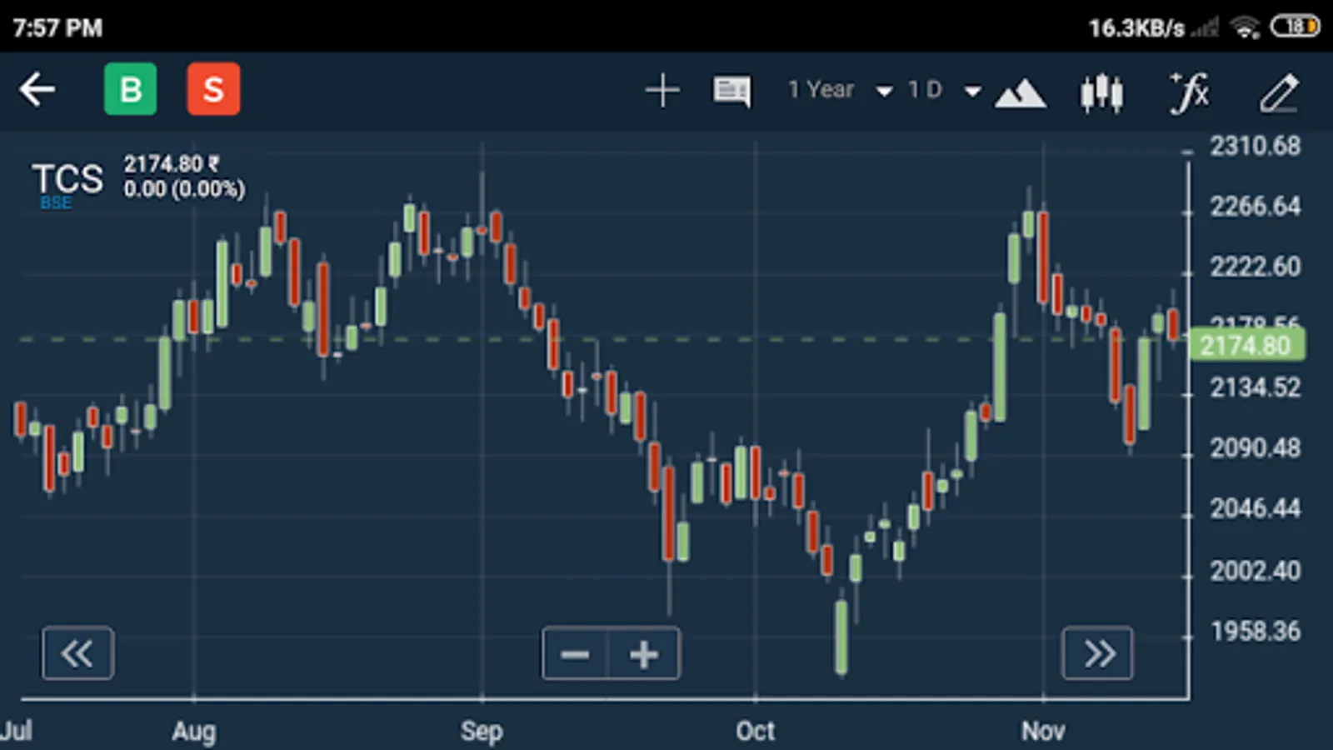Activate the crosshair plus tool

[662, 90]
